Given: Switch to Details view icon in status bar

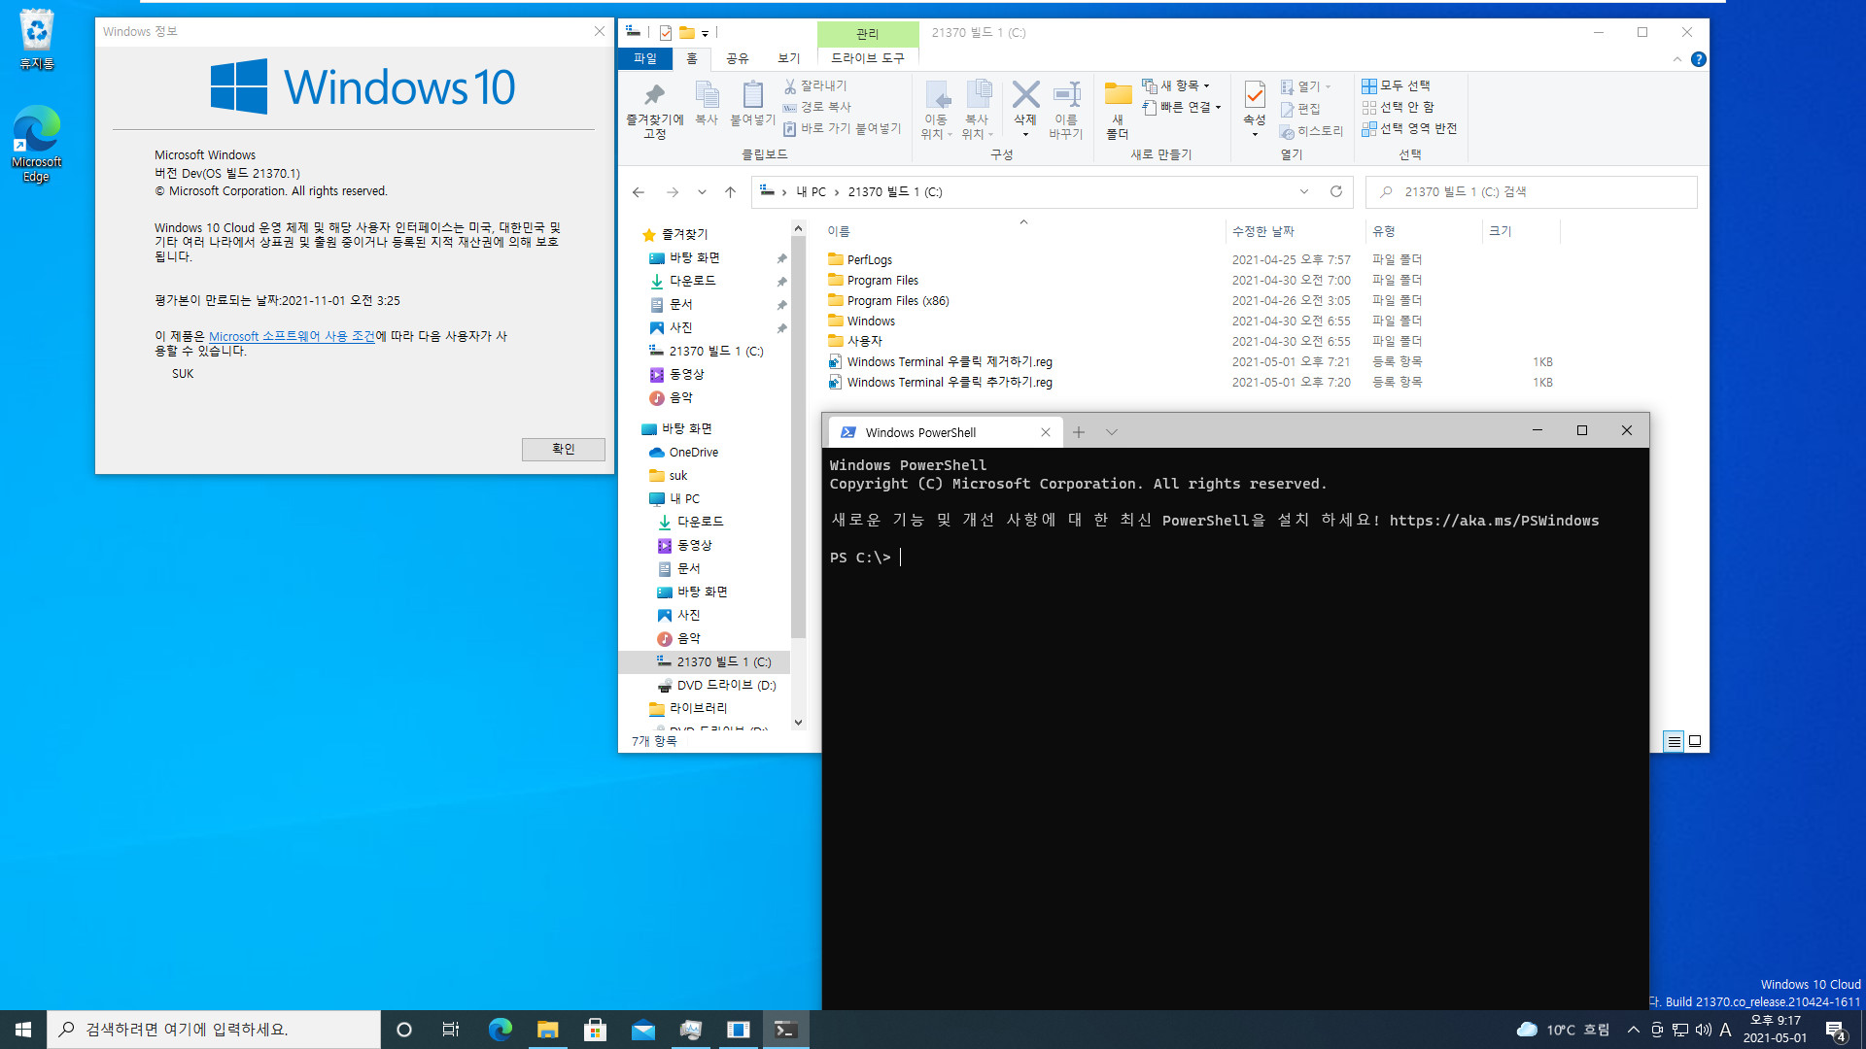Looking at the screenshot, I should pos(1674,741).
